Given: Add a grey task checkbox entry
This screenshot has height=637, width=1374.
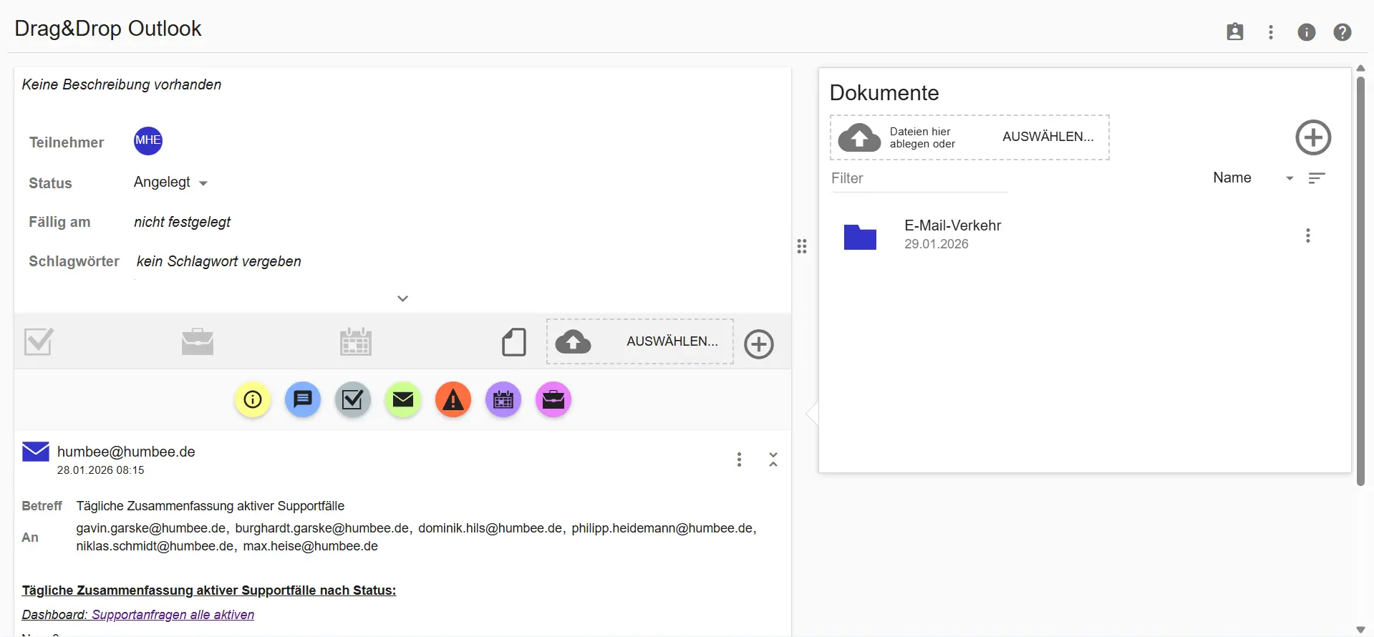Looking at the screenshot, I should (x=353, y=399).
